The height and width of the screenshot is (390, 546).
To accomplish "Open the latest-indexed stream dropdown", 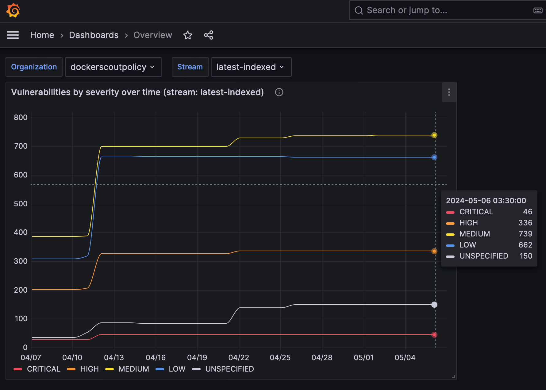I will (x=251, y=67).
